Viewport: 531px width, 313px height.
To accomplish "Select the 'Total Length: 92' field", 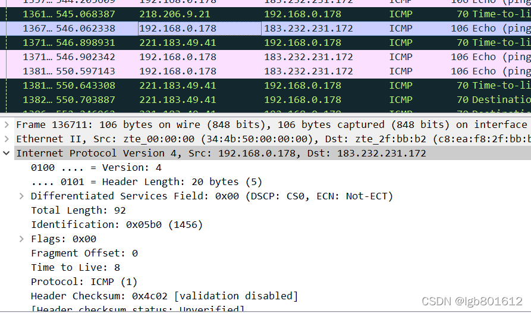I will click(78, 211).
